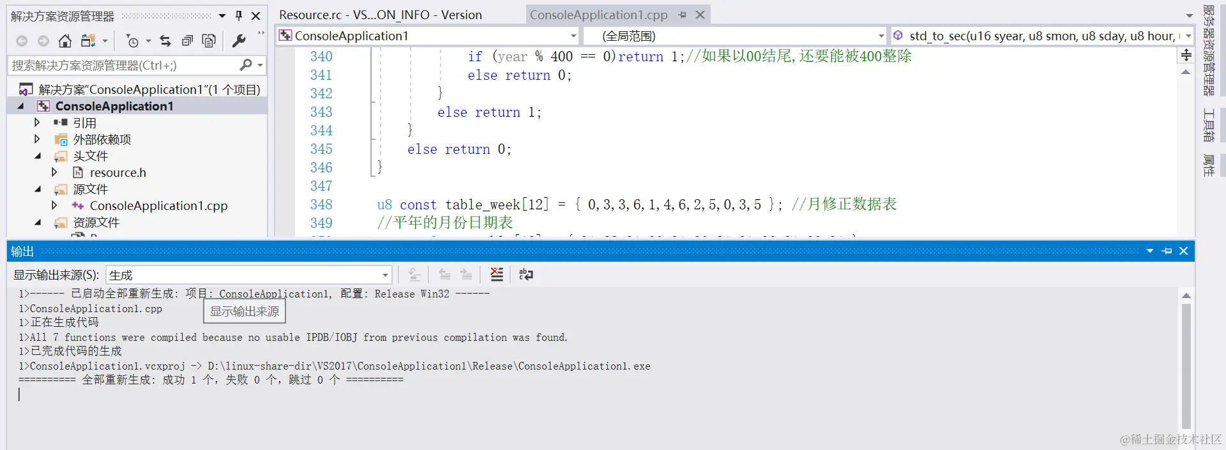
Task: Toggle show all files in Solution Explorer
Action: pos(209,41)
